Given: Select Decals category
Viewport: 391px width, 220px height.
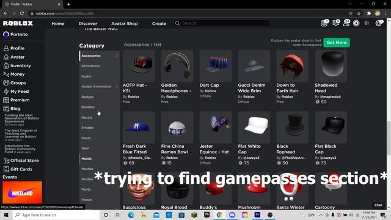Looking at the screenshot, I should point(87,117).
